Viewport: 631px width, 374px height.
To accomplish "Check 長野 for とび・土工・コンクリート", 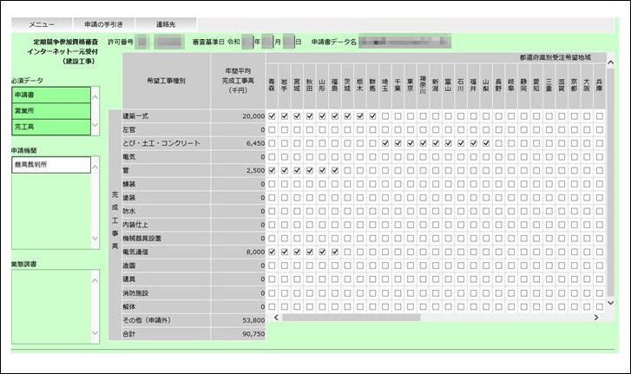I will point(498,143).
